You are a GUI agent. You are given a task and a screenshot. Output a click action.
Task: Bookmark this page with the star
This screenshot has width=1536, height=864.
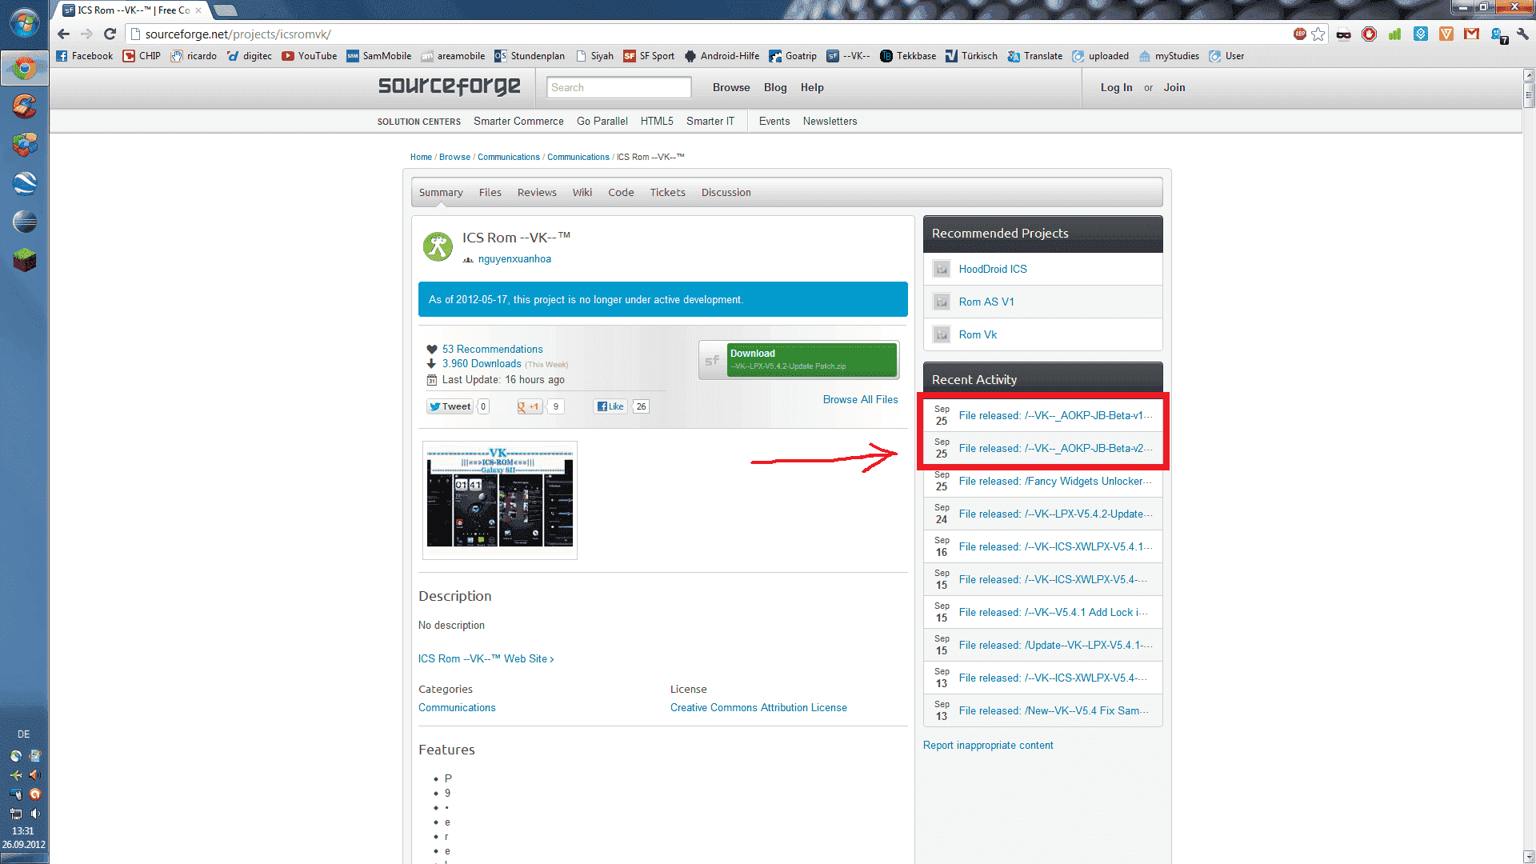1318,34
